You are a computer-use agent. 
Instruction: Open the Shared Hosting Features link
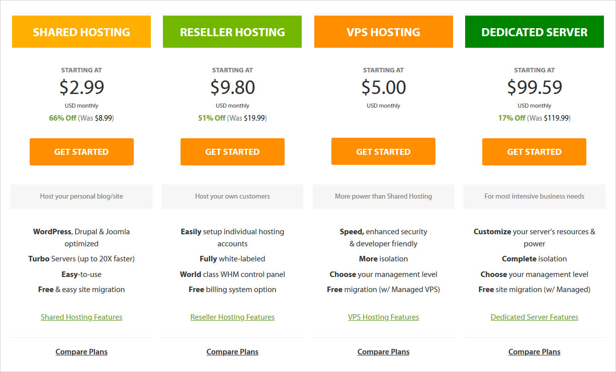81,317
